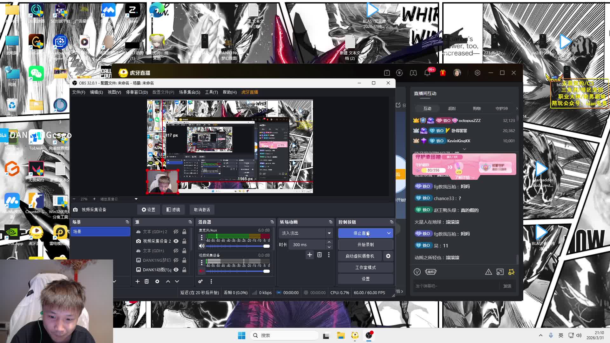Move source up with arrow icon

tap(168, 281)
